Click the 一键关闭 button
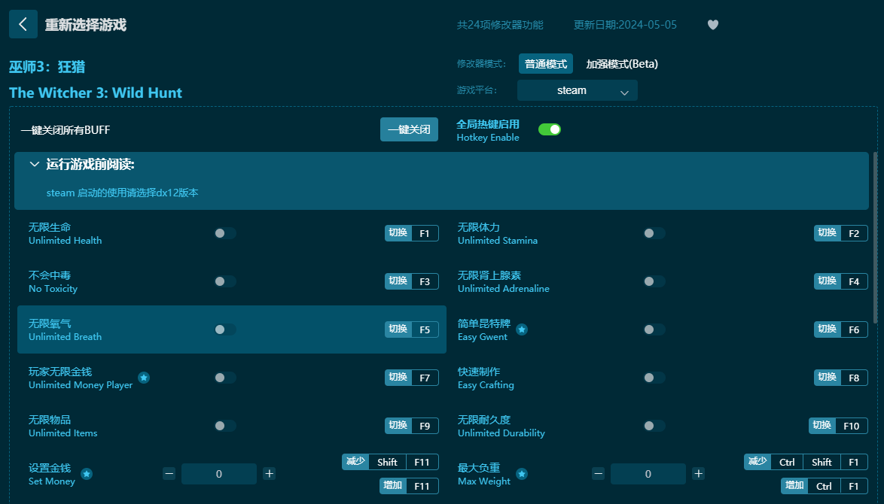Image resolution: width=884 pixels, height=504 pixels. coord(410,129)
